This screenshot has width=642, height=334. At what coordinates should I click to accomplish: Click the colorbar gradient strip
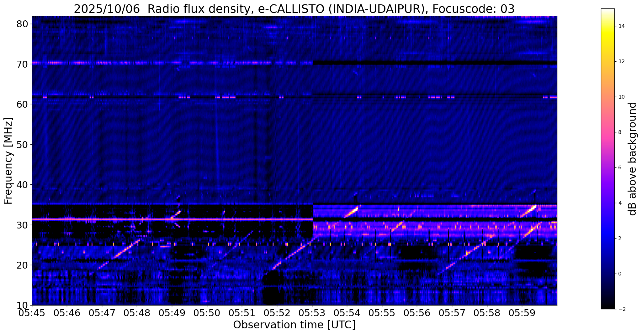[608, 159]
